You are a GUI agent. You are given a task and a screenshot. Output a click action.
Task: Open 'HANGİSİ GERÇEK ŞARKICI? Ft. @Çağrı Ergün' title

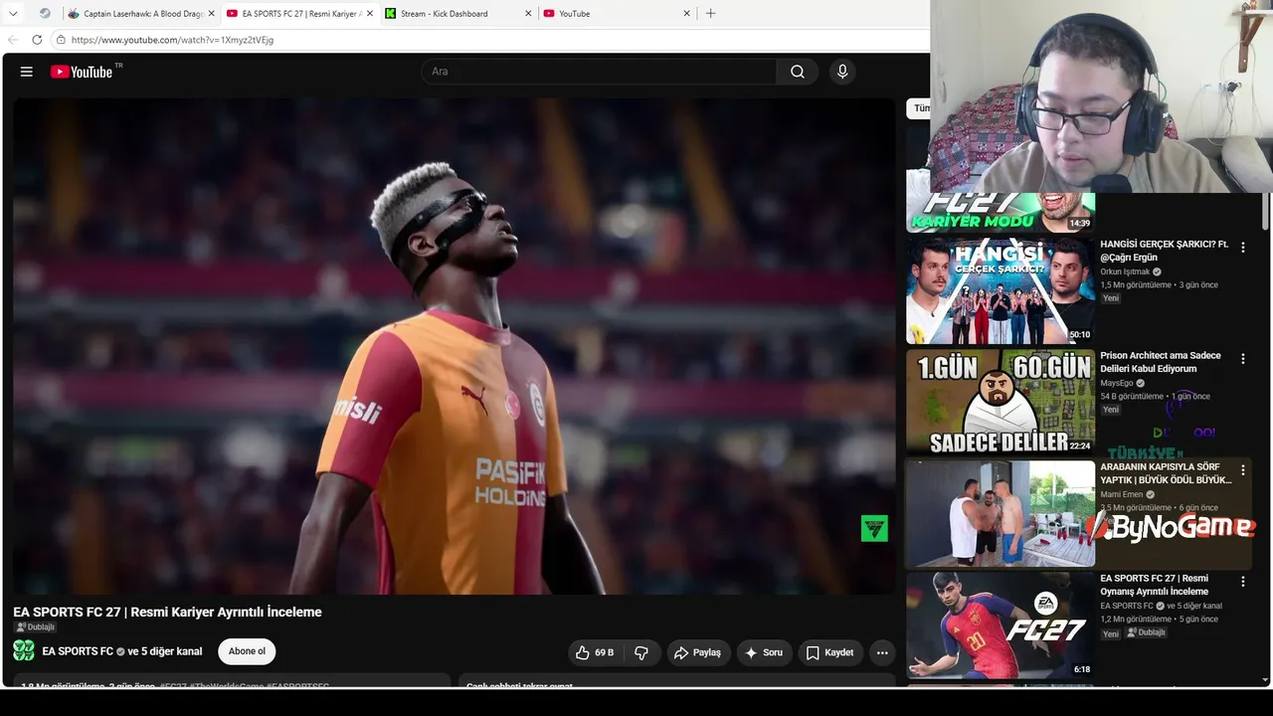pos(1165,251)
